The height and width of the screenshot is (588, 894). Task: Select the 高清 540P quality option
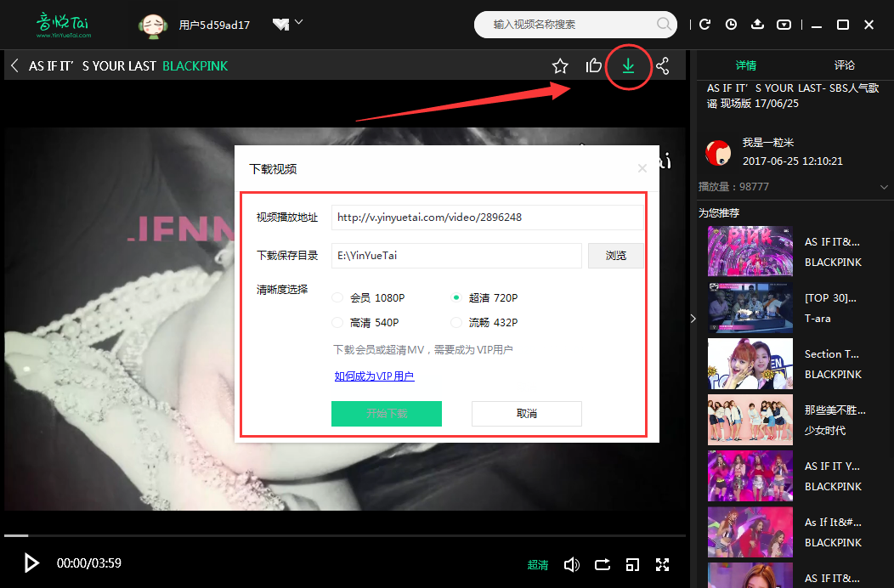coord(337,322)
